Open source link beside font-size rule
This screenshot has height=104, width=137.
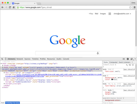(x=129, y=69)
